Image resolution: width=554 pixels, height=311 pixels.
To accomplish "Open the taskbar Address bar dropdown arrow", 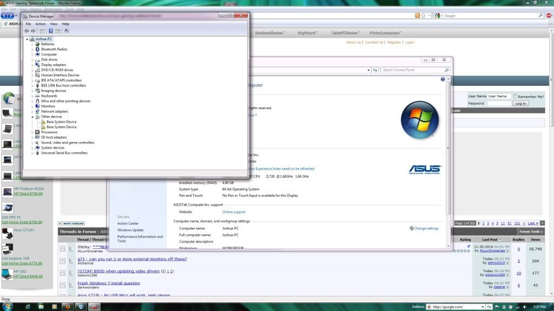I will tap(483, 307).
